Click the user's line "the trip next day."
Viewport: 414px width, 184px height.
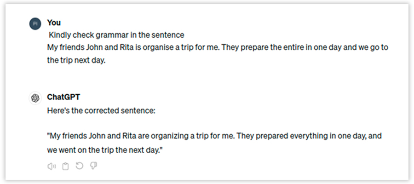(76, 60)
